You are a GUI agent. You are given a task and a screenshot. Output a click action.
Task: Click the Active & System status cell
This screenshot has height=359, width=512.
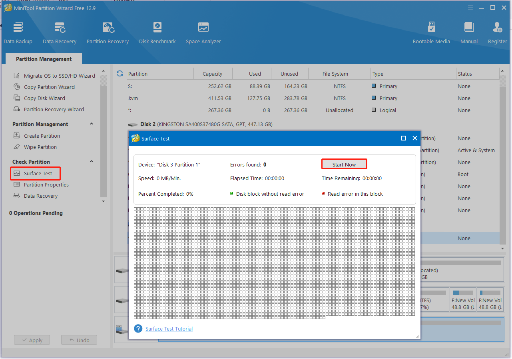click(476, 150)
